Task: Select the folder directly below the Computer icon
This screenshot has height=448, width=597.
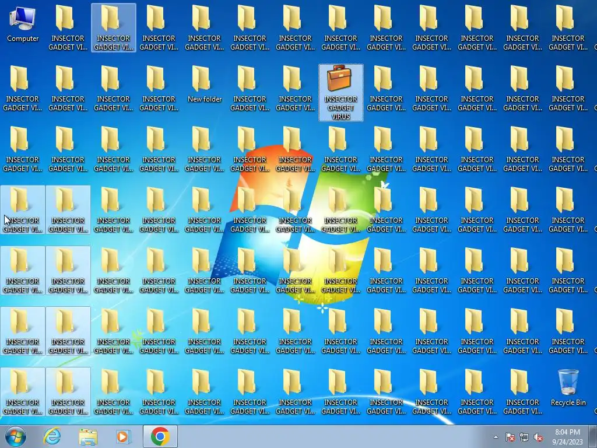Action: point(23,88)
